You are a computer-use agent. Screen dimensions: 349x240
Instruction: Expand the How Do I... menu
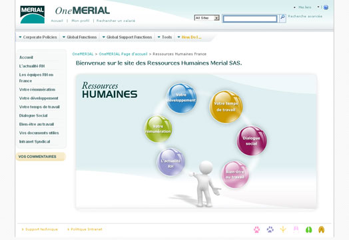pos(189,37)
